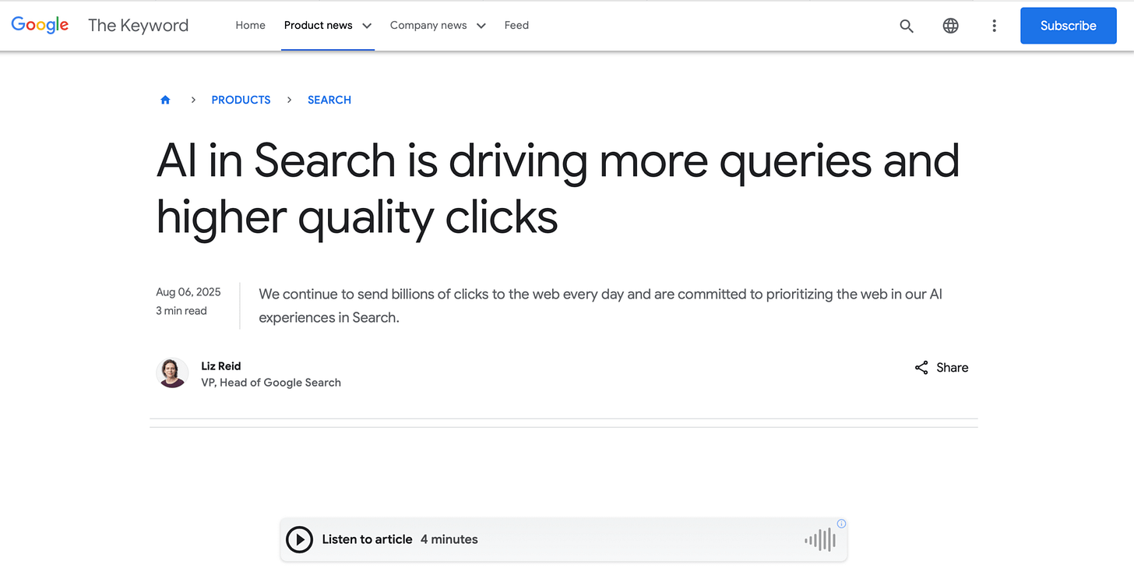Image resolution: width=1134 pixels, height=579 pixels.
Task: Open the SEARCH breadcrumb link
Action: 329,100
